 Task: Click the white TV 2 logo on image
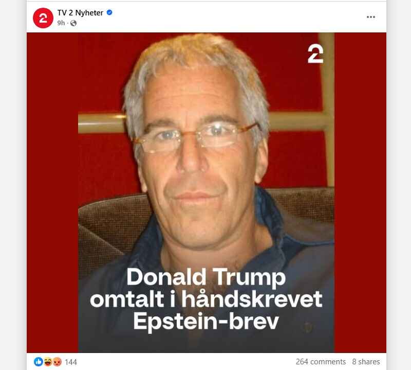click(315, 54)
